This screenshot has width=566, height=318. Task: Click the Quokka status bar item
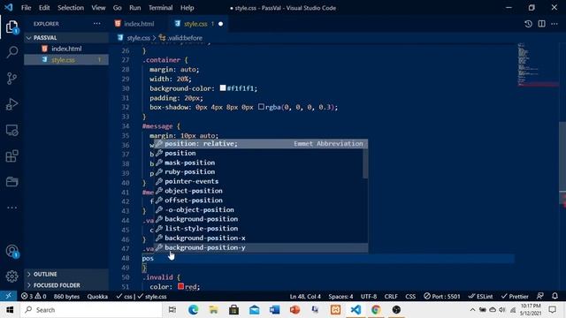97,297
